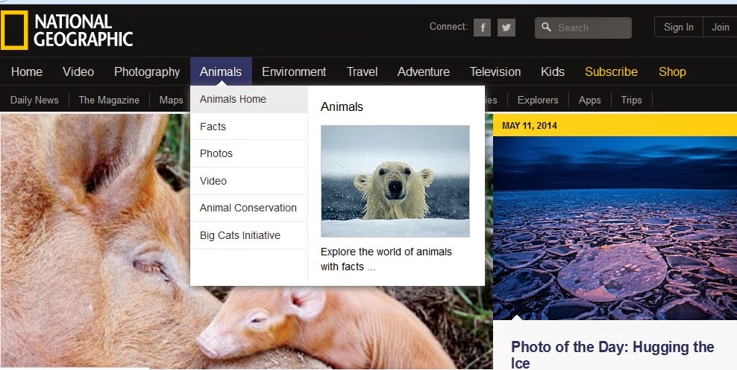Open the Environment nav item
Image resolution: width=737 pixels, height=370 pixels.
point(294,71)
